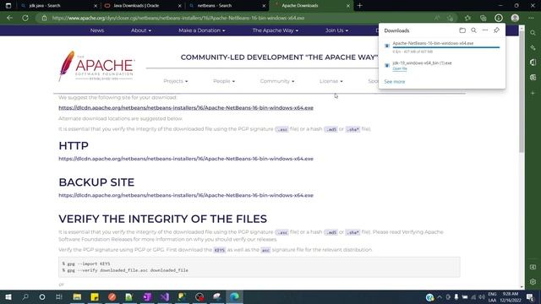Search downloads using the magnifier icon
The height and width of the screenshot is (304, 541).
(473, 30)
